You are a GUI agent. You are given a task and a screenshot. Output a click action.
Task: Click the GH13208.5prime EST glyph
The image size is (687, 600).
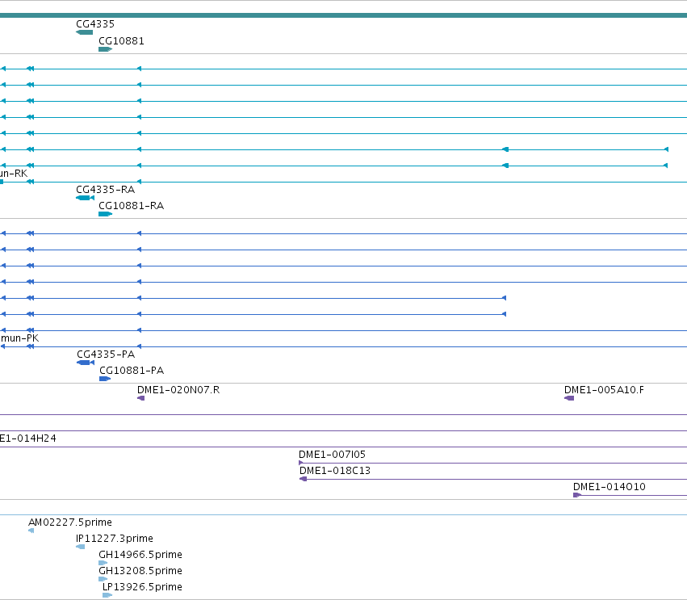(x=103, y=579)
